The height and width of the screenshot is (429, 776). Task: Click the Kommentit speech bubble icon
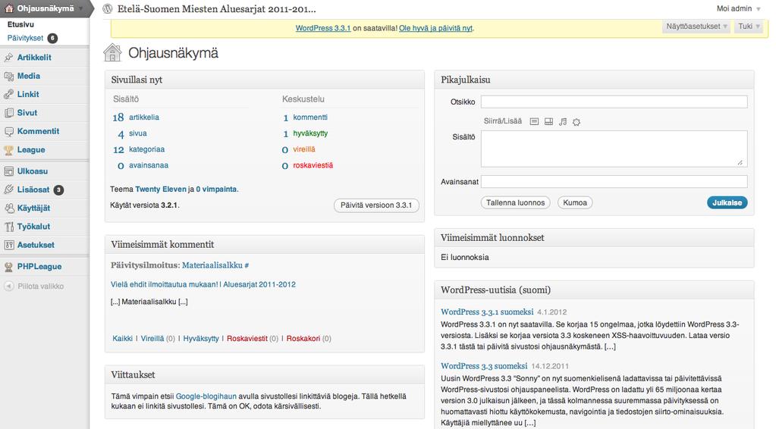tap(8, 131)
